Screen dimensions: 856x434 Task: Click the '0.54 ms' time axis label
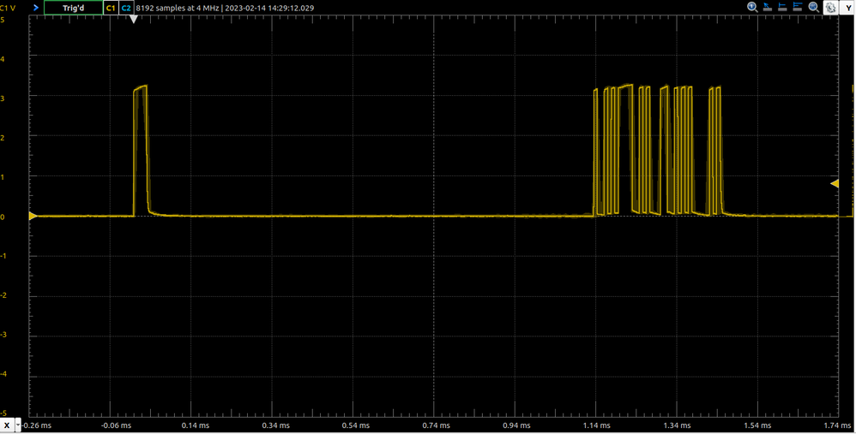(357, 425)
